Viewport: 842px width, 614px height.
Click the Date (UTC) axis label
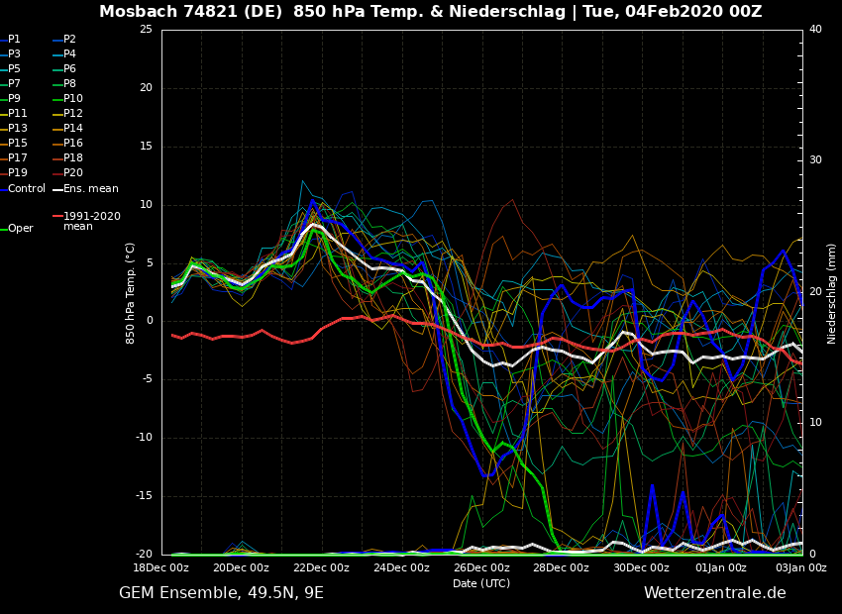click(x=481, y=584)
